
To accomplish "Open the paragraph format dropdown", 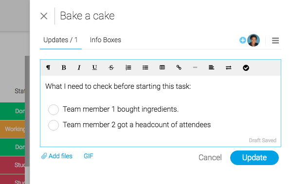I will [48, 67].
